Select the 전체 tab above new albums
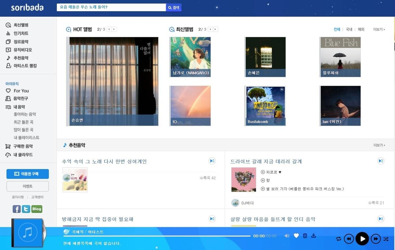The width and height of the screenshot is (395, 250). (x=337, y=29)
